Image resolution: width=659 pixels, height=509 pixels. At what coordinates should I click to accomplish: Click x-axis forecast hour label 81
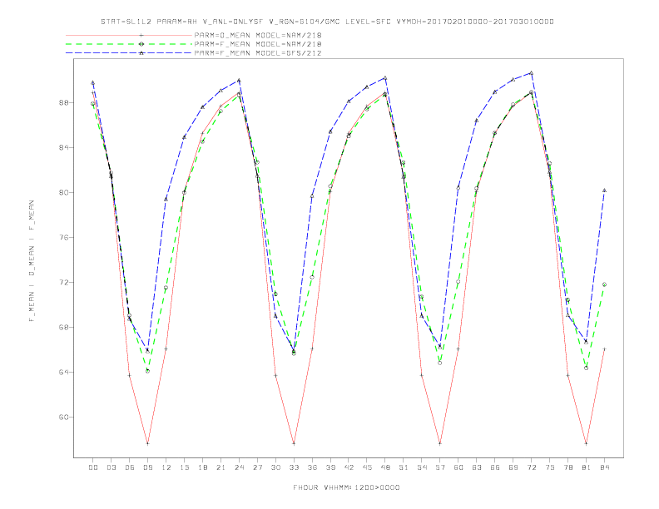pos(587,467)
